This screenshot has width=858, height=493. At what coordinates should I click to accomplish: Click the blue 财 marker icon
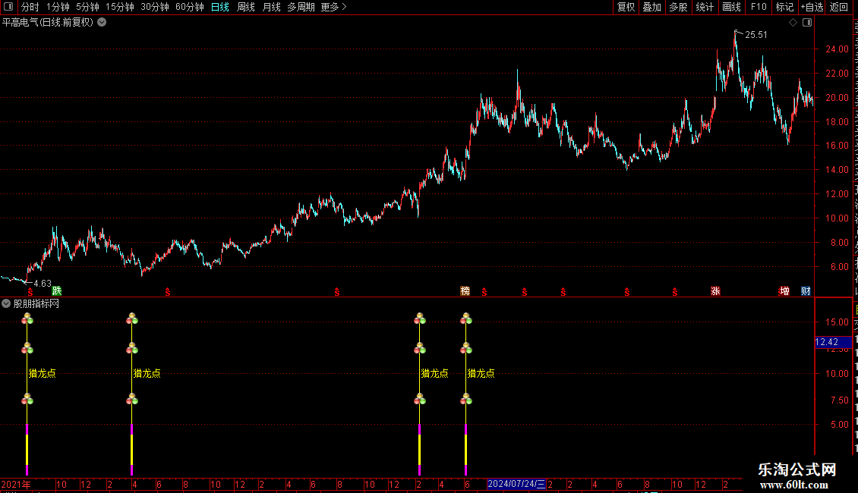806,290
